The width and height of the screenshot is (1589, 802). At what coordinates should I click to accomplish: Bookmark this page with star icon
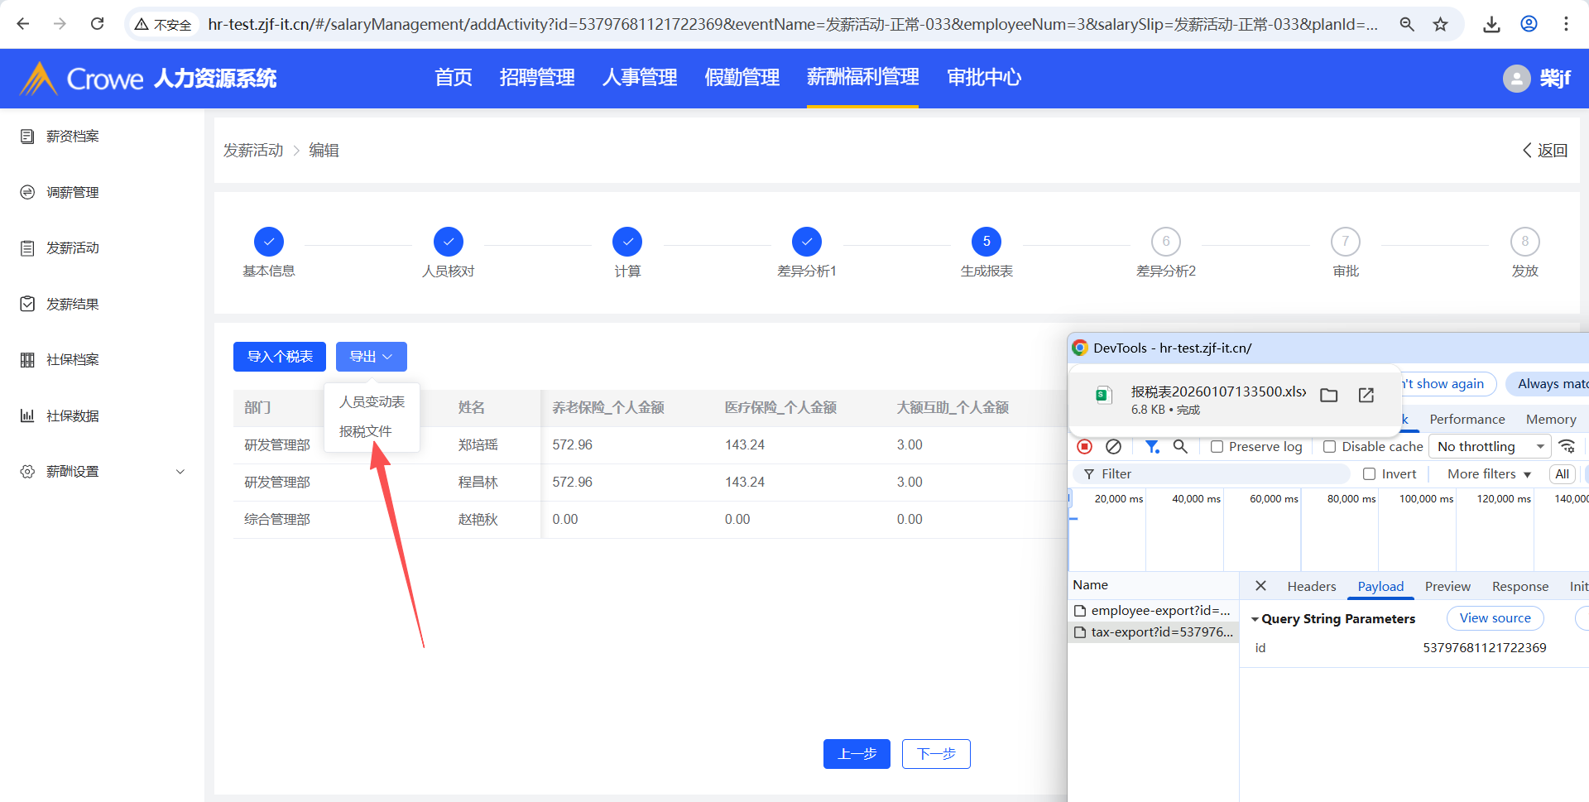coord(1441,24)
